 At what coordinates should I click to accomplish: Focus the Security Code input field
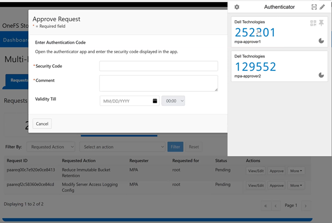pos(158,66)
